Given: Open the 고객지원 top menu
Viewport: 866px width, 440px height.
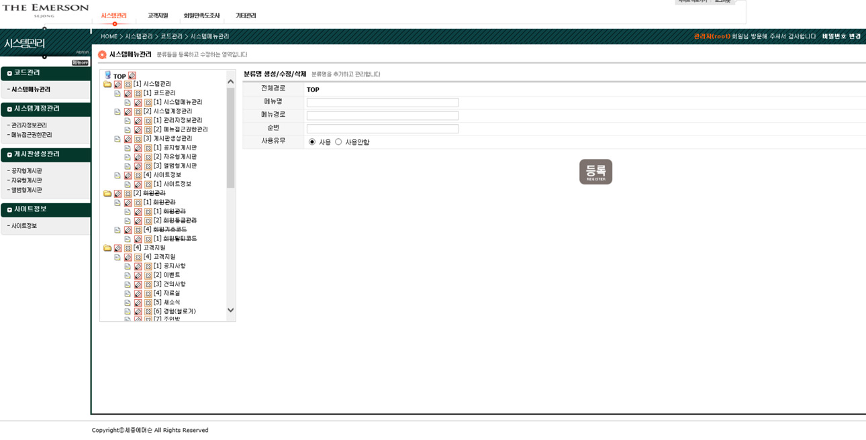Looking at the screenshot, I should [158, 15].
